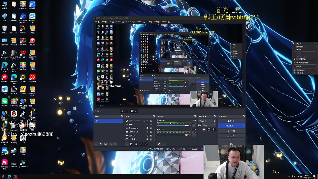Open source properties gear in Sources toolbar
Image resolution: width=318 pixels, height=179 pixels.
click(136, 144)
